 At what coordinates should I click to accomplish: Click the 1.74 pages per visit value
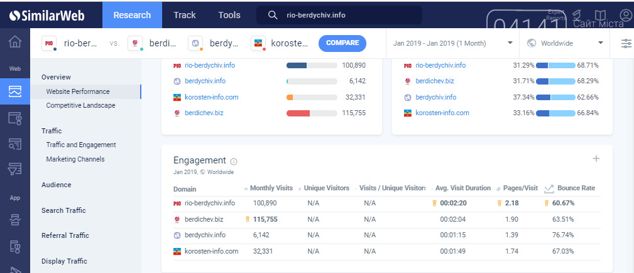click(511, 251)
